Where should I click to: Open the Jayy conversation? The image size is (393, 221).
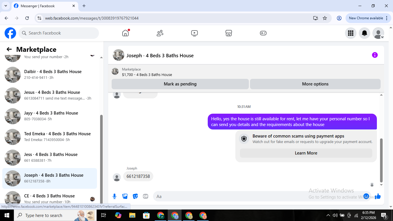[49, 116]
